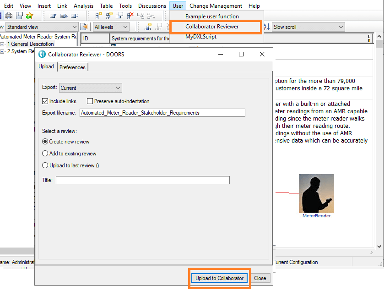This screenshot has height=292, width=384.
Task: Choose Upload to last review radio button
Action: click(x=45, y=165)
